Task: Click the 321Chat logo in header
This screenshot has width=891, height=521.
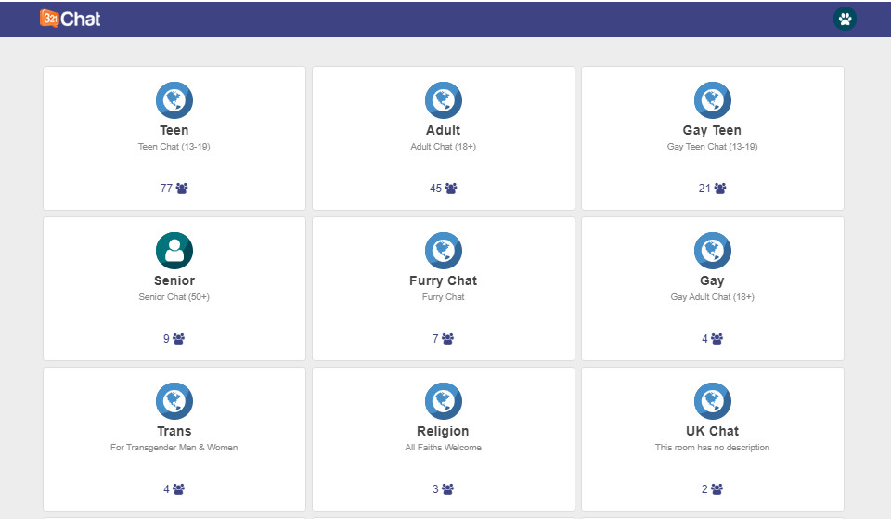Action: click(71, 19)
